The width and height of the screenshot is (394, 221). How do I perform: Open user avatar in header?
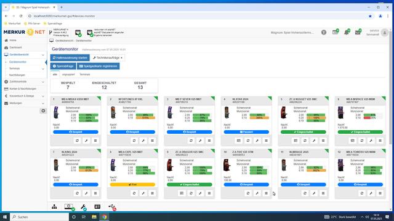pos(384,33)
